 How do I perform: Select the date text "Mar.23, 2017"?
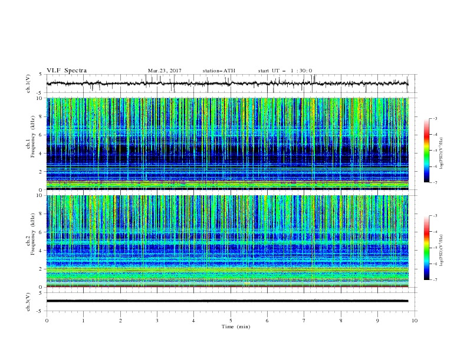(165, 71)
